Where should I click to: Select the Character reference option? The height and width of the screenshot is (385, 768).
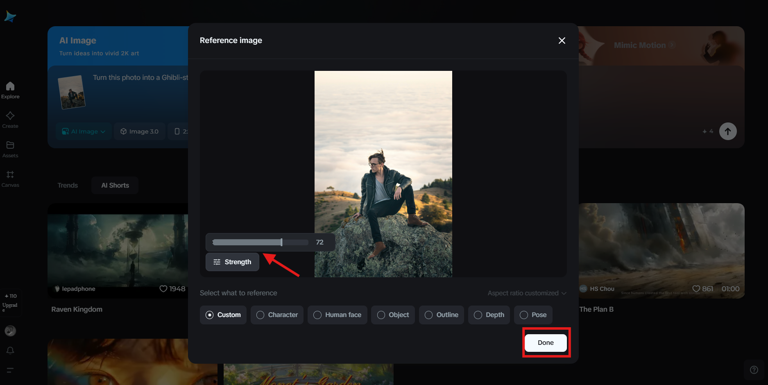pyautogui.click(x=277, y=315)
